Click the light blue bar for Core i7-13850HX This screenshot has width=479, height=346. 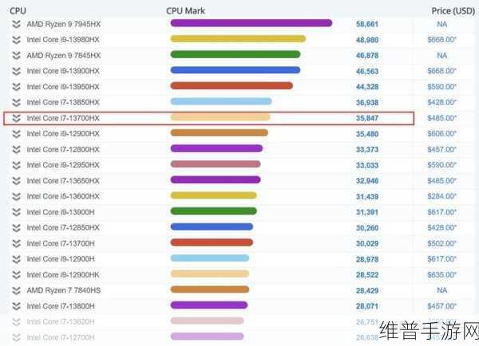click(221, 101)
